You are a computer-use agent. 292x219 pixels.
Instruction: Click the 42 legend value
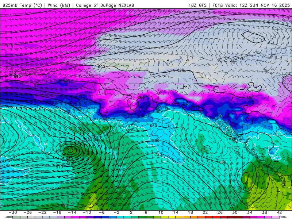(279, 212)
